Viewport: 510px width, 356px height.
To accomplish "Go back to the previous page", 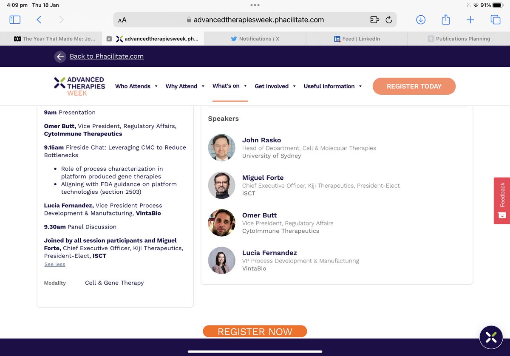I will point(39,20).
